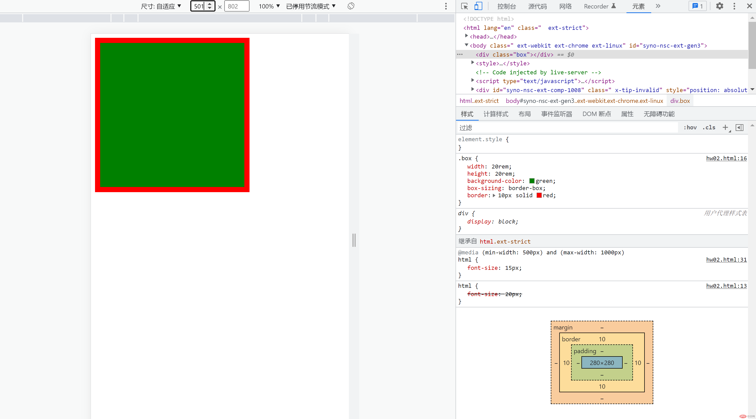This screenshot has width=756, height=419.
Task: Expand the script element node
Action: pyautogui.click(x=473, y=80)
